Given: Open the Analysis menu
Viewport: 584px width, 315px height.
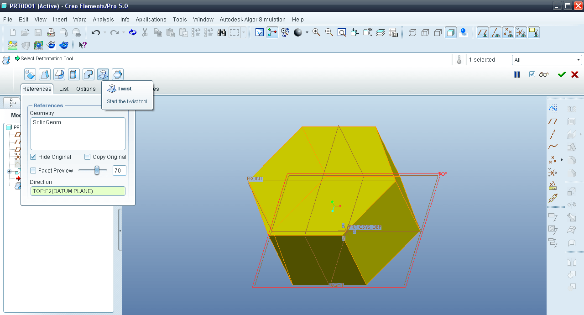Looking at the screenshot, I should tap(103, 20).
